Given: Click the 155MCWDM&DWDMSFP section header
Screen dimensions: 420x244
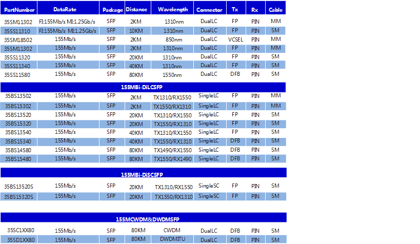Looking at the screenshot, I should (143, 217).
